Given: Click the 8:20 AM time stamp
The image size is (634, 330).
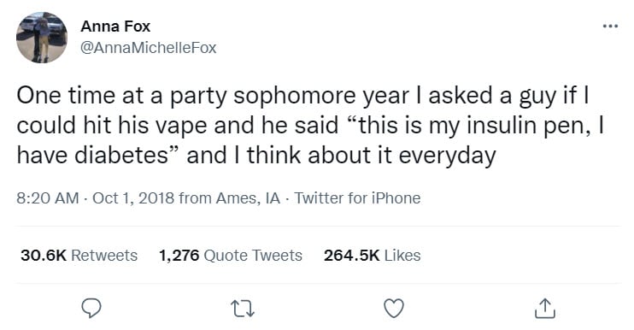Looking at the screenshot, I should (x=48, y=198).
